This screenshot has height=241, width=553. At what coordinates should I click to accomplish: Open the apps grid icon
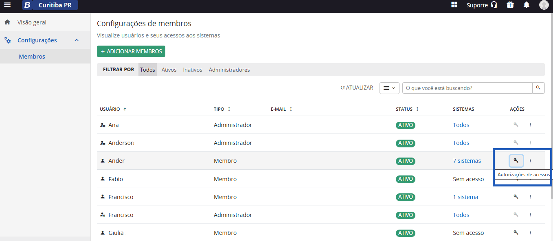click(454, 5)
